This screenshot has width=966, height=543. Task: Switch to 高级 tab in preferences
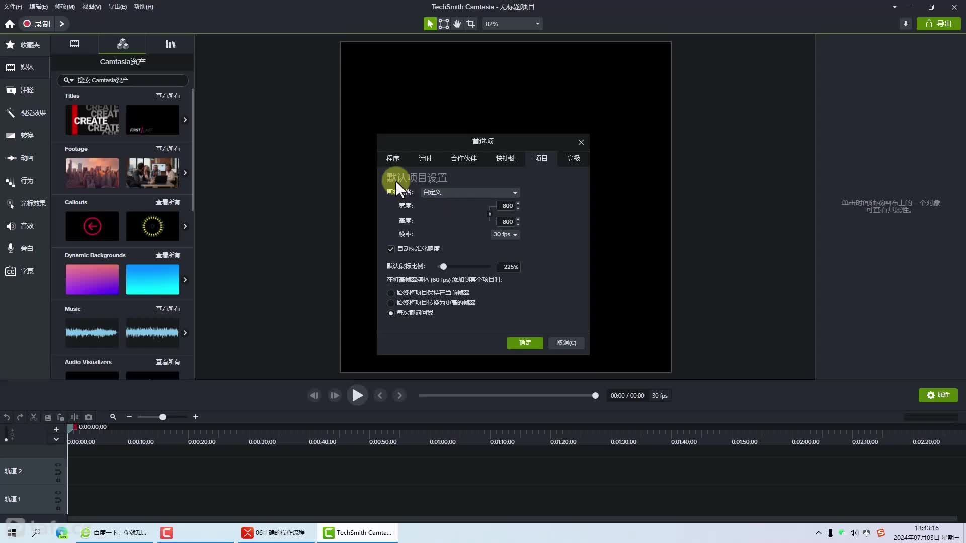[574, 158]
